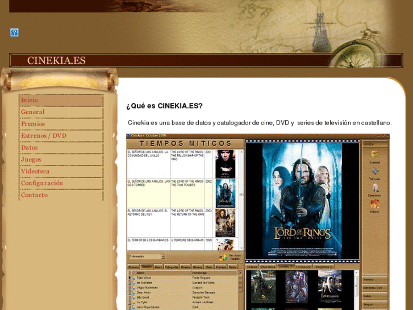Select the Return of the King poster thumbnail
The width and height of the screenshot is (413, 310).
pyautogui.click(x=226, y=223)
